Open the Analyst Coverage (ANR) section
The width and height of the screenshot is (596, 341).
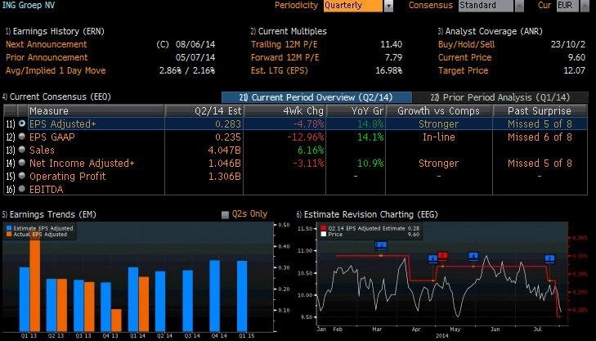coord(490,31)
